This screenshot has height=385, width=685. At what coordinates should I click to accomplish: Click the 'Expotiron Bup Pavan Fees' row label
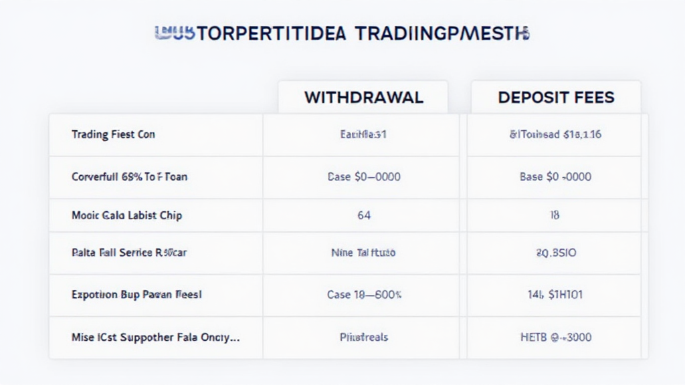137,293
